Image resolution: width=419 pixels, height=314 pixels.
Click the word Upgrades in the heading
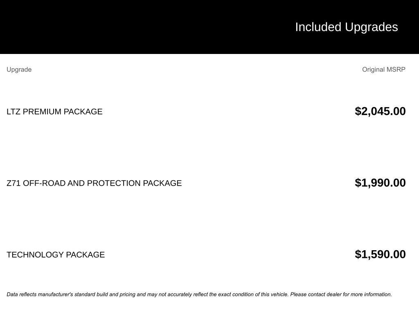click(371, 27)
